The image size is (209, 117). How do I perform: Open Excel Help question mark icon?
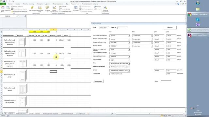pos(178,4)
